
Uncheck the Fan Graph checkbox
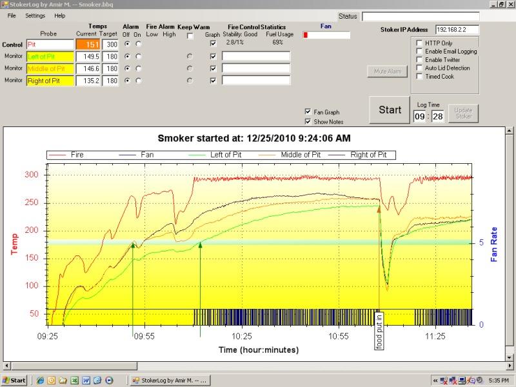tap(308, 112)
